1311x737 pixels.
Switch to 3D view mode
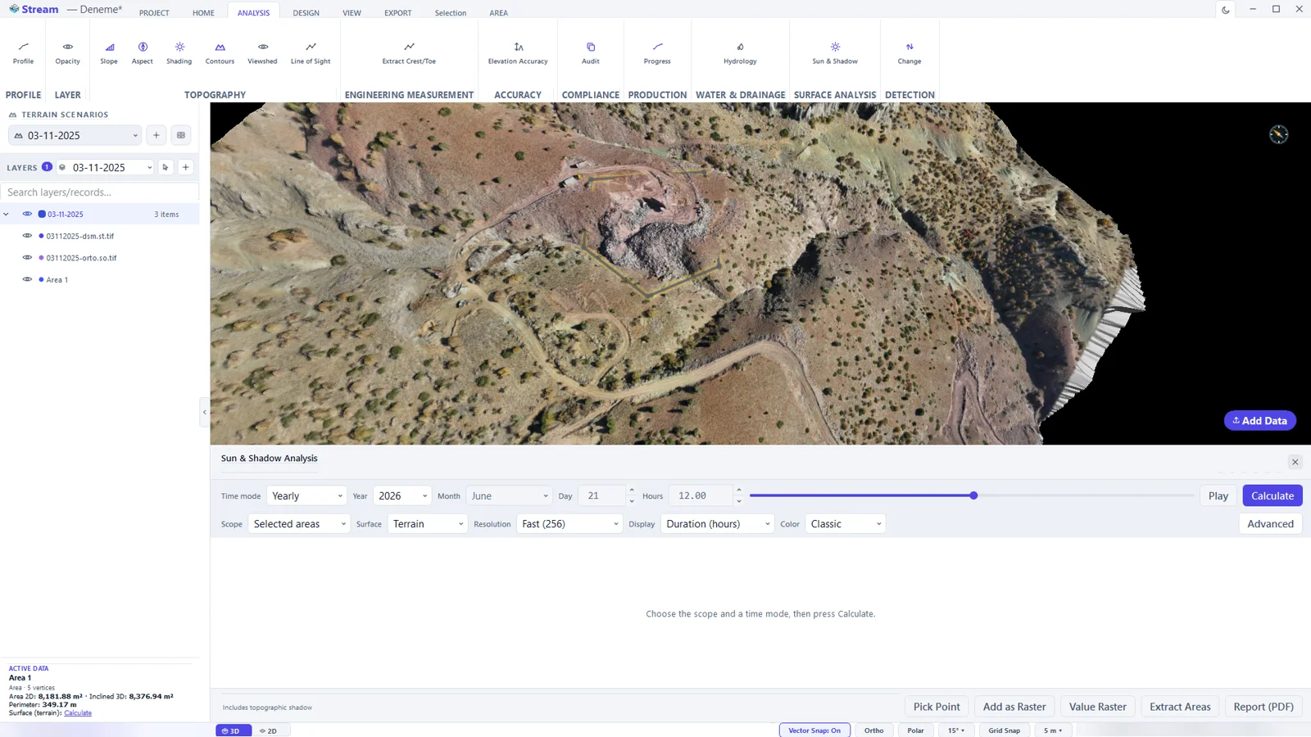click(x=233, y=730)
